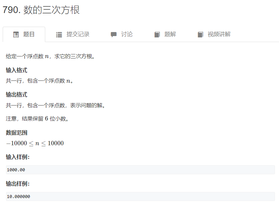Viewport: 279px width, 205px height.
Task: Click the 题目 tab list icon
Action: (x=16, y=34)
